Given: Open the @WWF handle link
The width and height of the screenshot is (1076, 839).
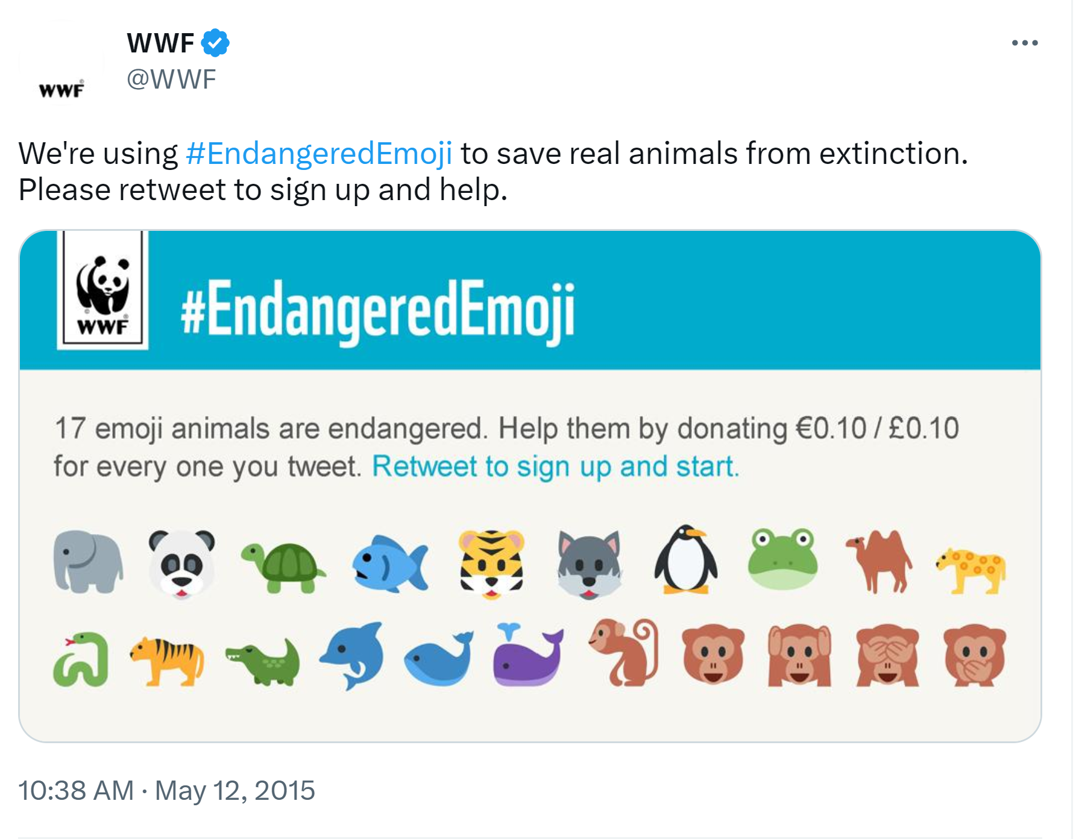Looking at the screenshot, I should coord(171,79).
